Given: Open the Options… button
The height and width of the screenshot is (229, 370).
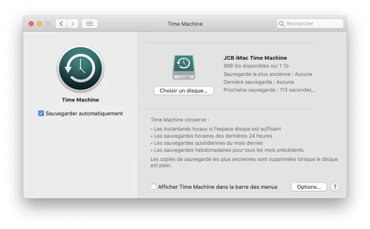Looking at the screenshot, I should (309, 187).
